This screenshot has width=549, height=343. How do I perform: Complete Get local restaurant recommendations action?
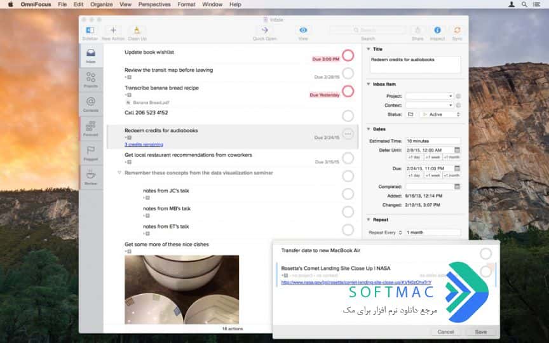(348, 158)
